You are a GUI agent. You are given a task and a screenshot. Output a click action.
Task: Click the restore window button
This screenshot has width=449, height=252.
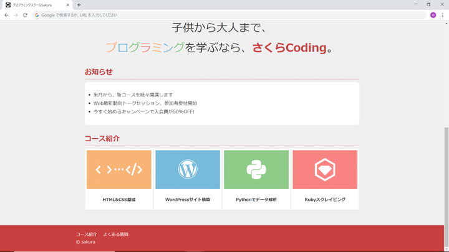click(428, 4)
